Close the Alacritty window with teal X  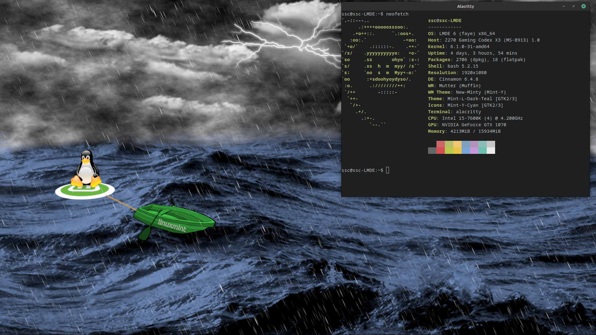[584, 6]
